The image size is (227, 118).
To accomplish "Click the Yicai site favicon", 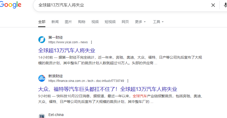I will pos(42,40).
